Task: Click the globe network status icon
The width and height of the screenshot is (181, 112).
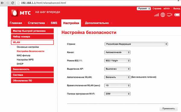Action: pyautogui.click(x=163, y=15)
